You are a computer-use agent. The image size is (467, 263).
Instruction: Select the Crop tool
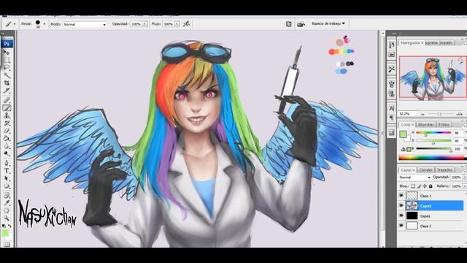coord(7,83)
